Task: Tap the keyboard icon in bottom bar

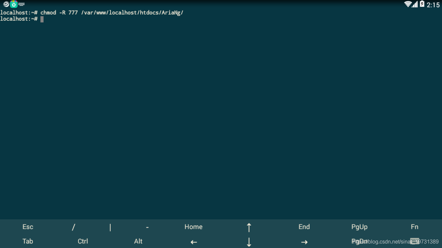Action: [x=415, y=241]
